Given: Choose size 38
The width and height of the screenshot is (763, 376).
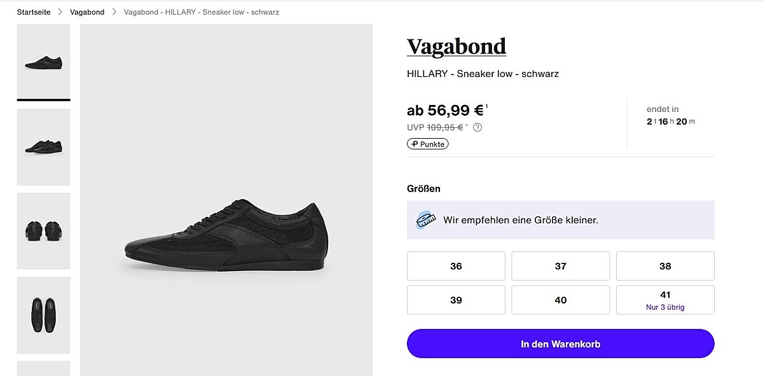Looking at the screenshot, I should [x=665, y=266].
